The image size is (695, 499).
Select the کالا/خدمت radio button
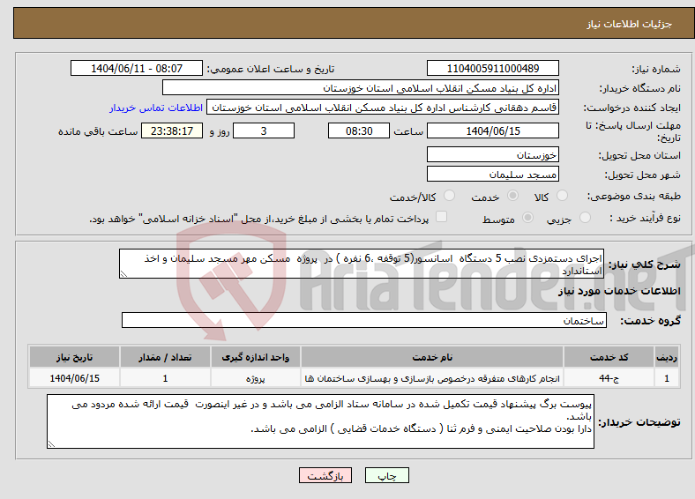coord(450,196)
